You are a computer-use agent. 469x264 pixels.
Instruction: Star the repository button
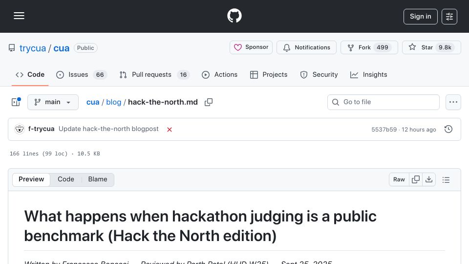coord(431,47)
